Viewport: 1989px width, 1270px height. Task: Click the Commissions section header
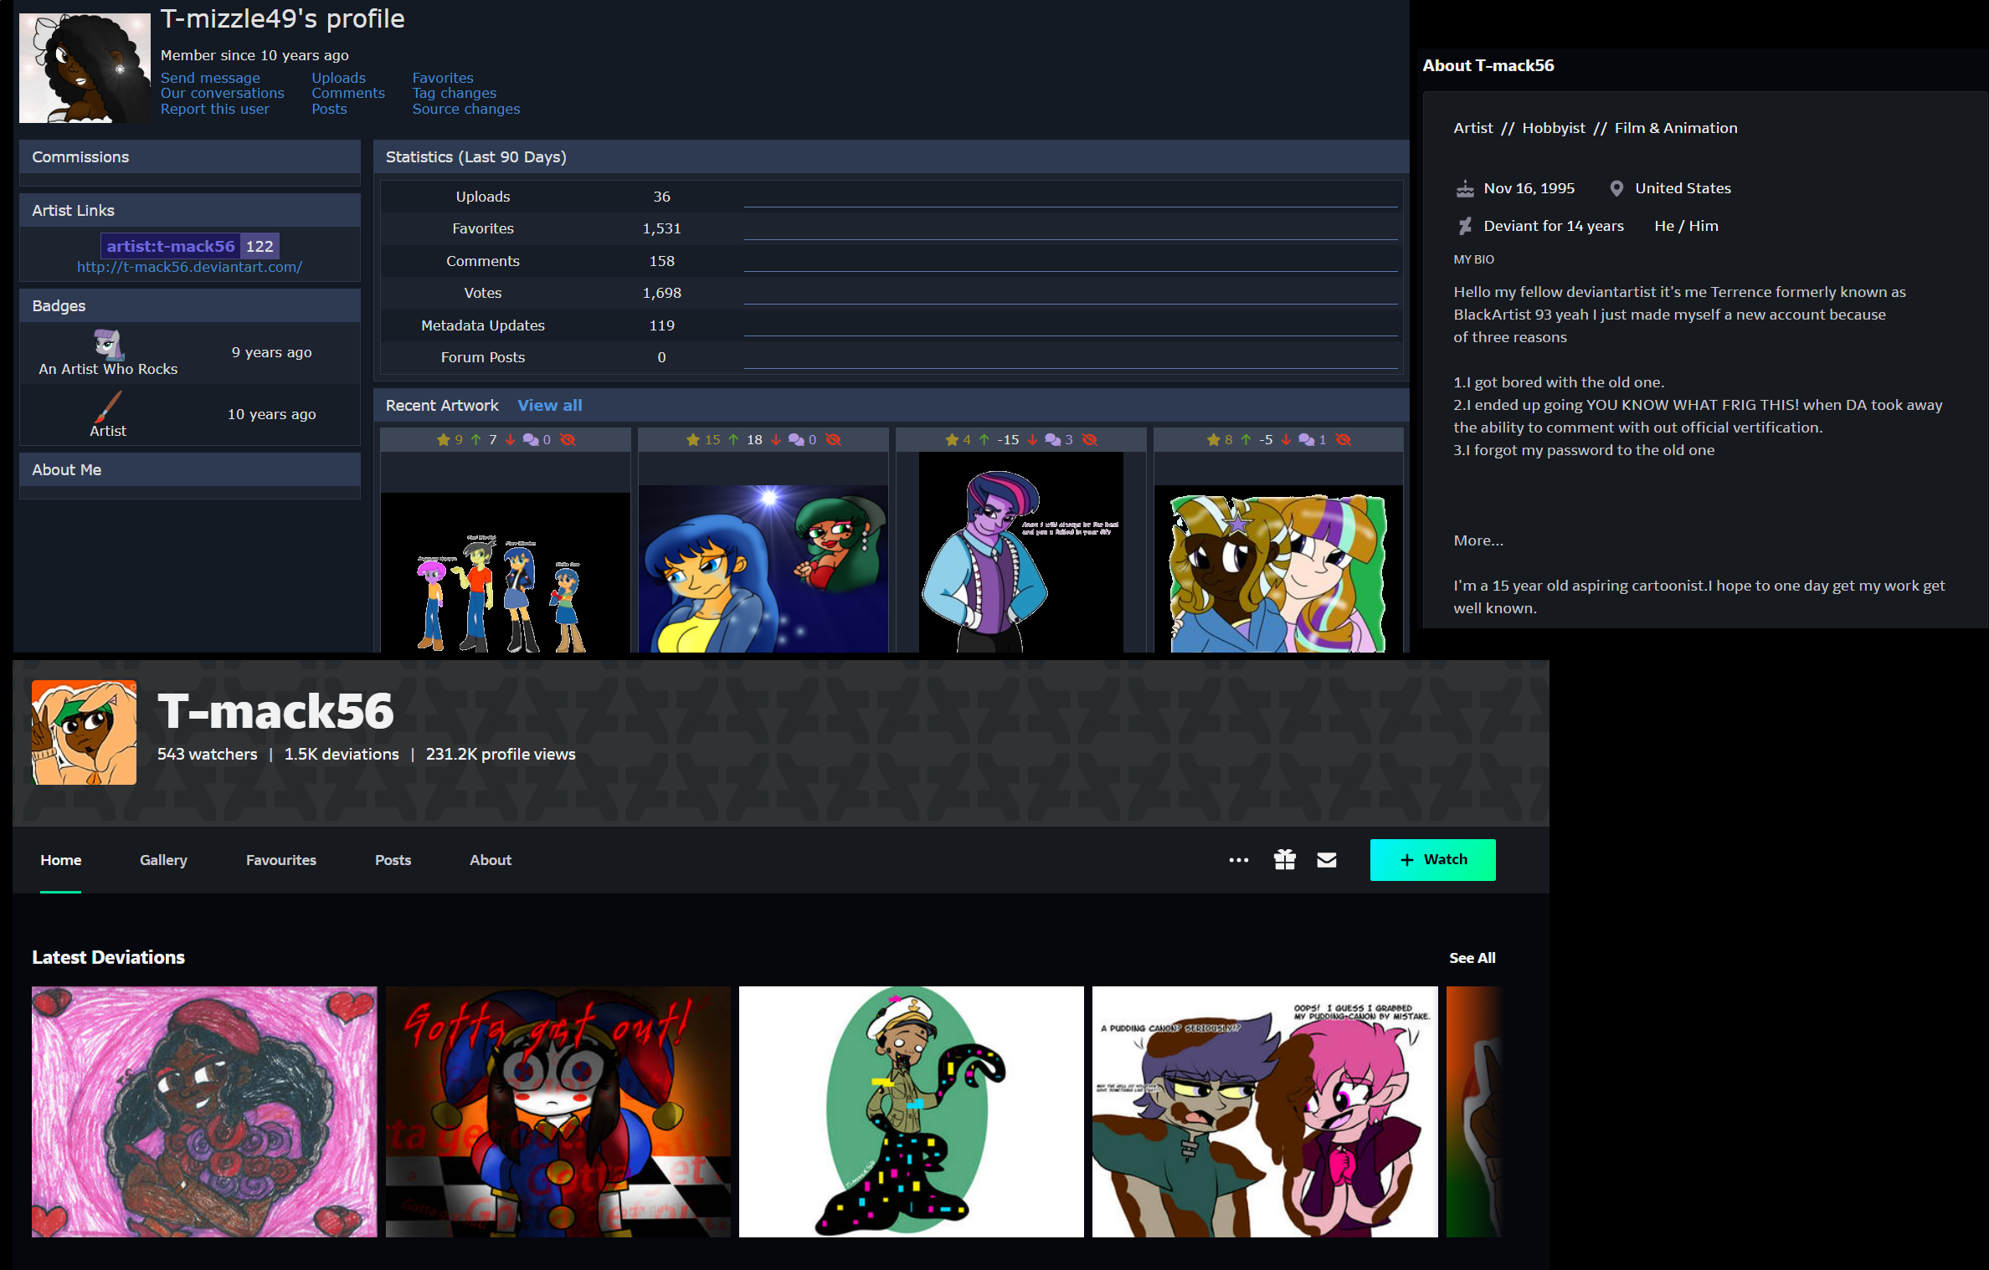tap(190, 157)
